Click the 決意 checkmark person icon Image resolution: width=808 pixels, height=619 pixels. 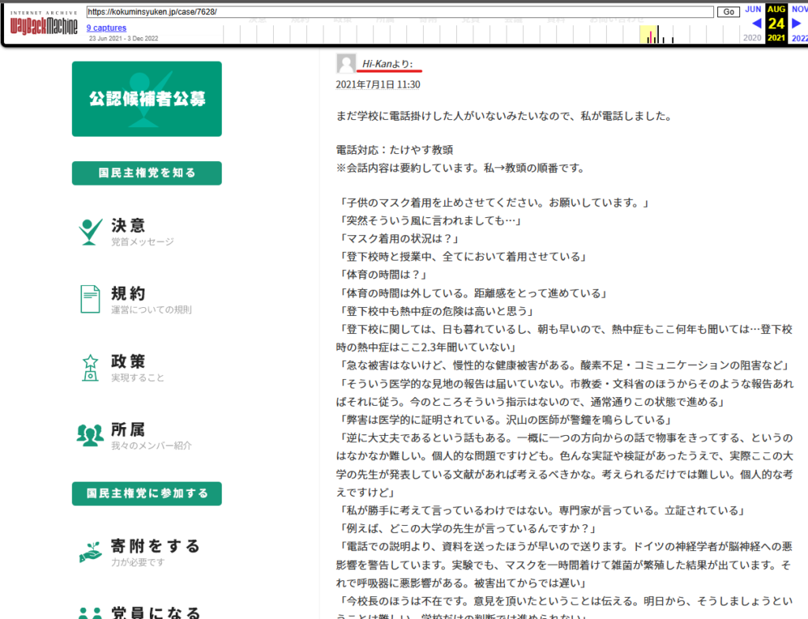[90, 231]
